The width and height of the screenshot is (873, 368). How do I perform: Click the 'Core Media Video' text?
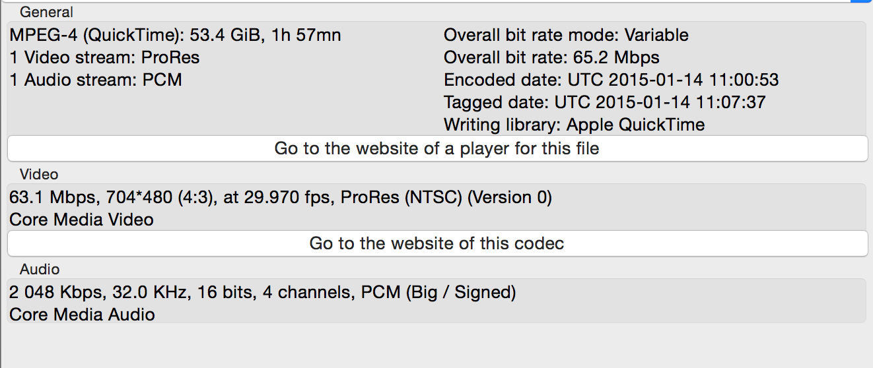pos(81,220)
